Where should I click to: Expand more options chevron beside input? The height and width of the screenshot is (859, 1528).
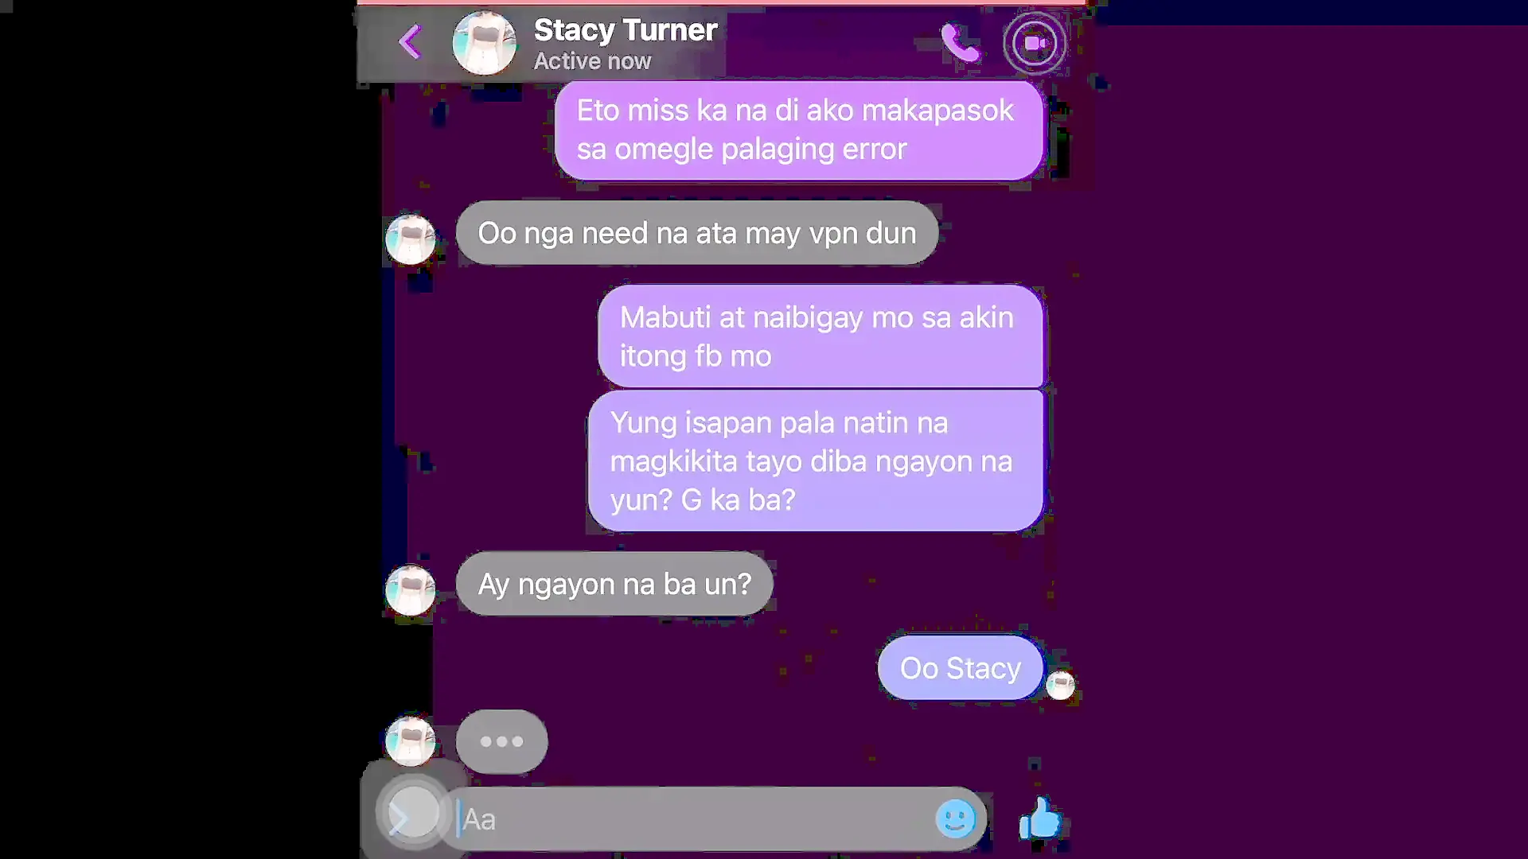(412, 814)
